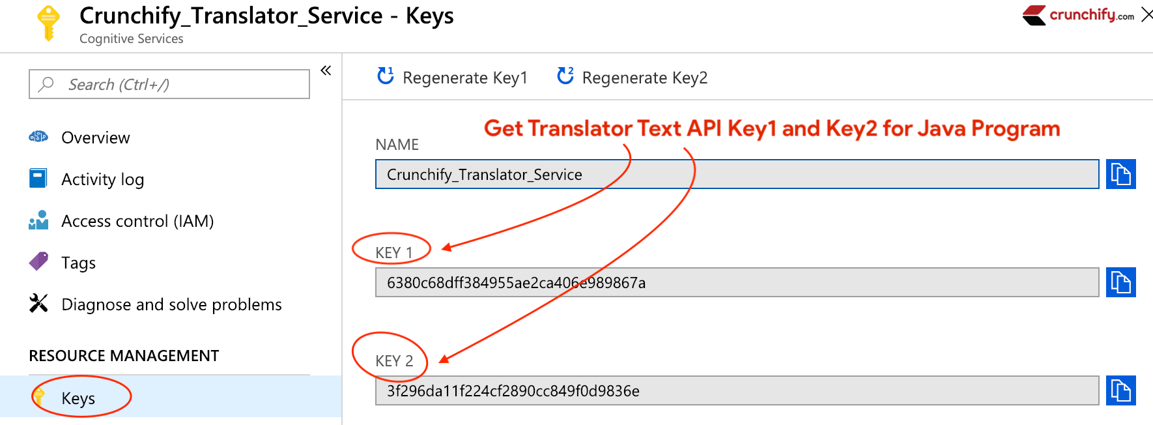This screenshot has height=425, width=1153.
Task: Select the Keys yellow key icon
Action: 40,397
